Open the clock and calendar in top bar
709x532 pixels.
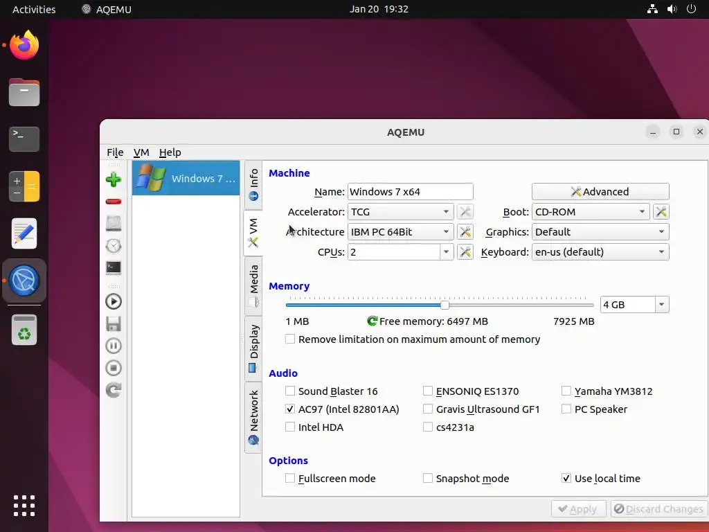[379, 9]
